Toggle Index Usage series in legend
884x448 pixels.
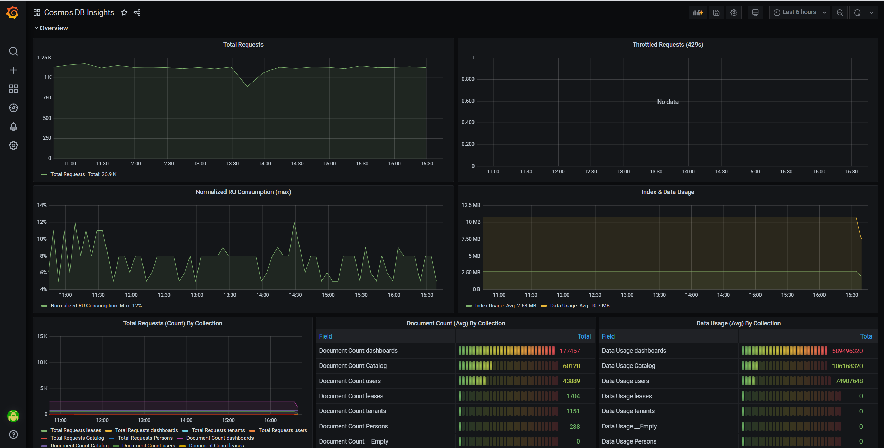click(489, 306)
